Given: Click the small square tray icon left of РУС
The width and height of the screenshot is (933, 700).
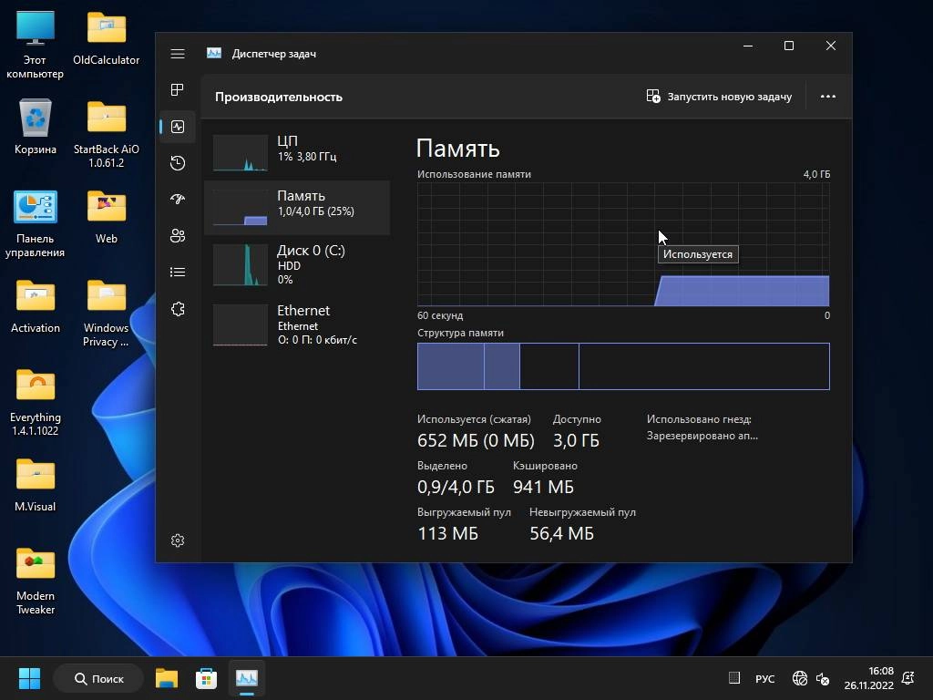Looking at the screenshot, I should (x=734, y=678).
